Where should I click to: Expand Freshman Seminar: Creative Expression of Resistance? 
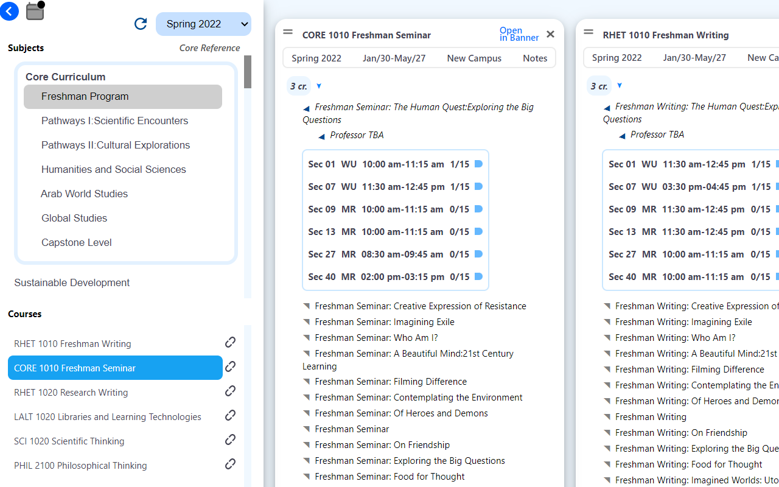306,306
